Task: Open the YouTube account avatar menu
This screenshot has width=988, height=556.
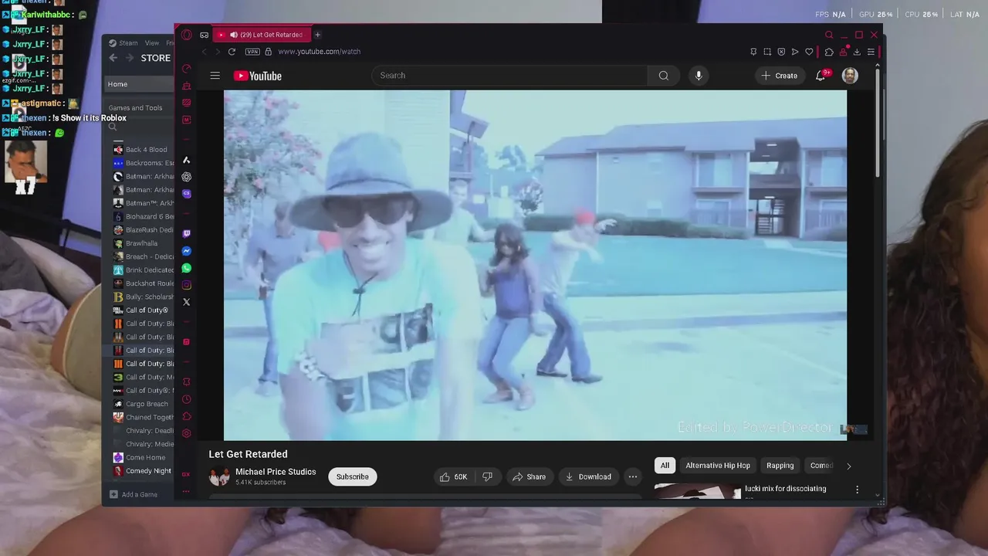Action: point(850,76)
